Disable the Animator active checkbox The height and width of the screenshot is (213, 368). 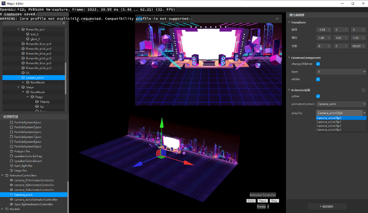318,96
